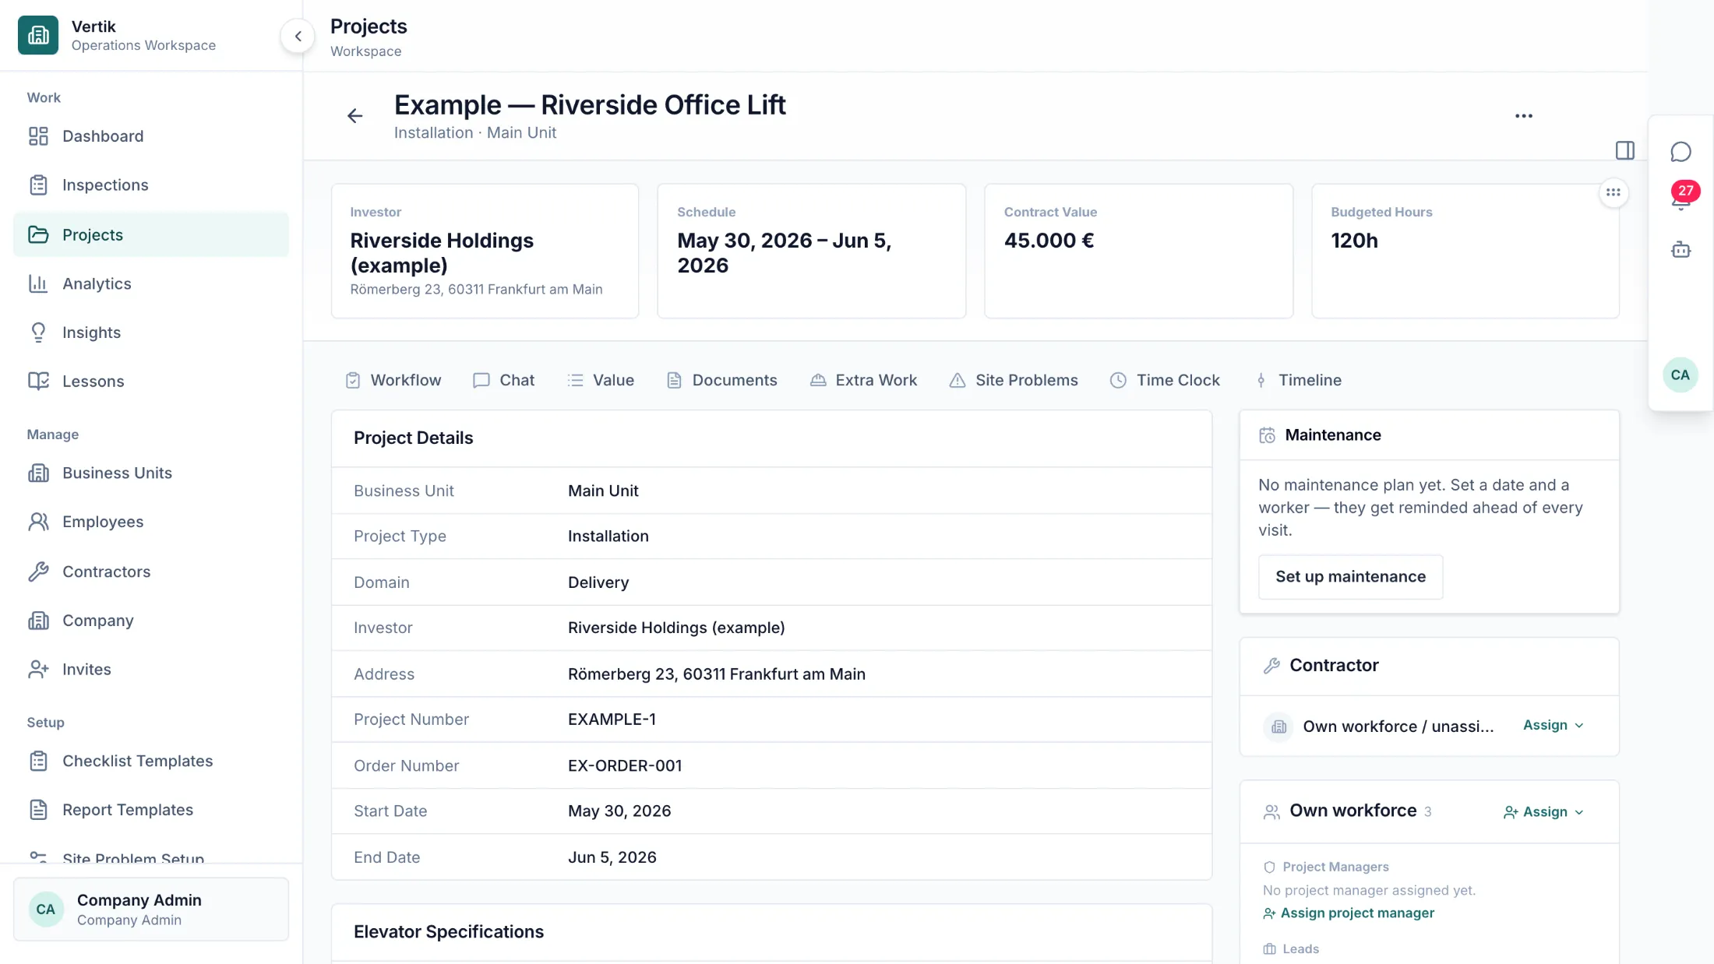
Task: Click the CA avatar in right rail
Action: (x=1680, y=375)
